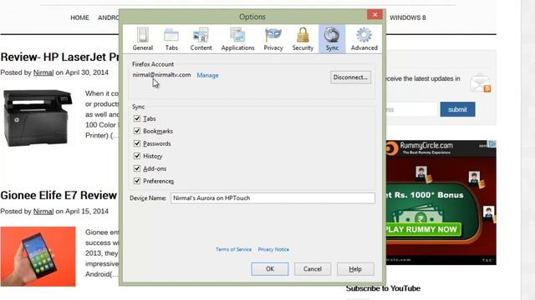This screenshot has width=535, height=300.
Task: Click the Gionee phone thumbnail image
Action: click(x=38, y=257)
